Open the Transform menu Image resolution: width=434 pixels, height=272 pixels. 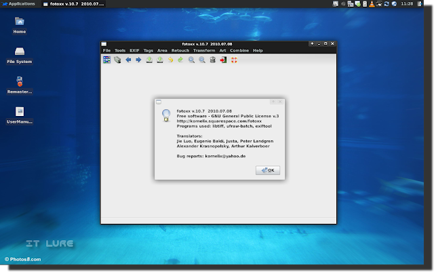tap(204, 50)
